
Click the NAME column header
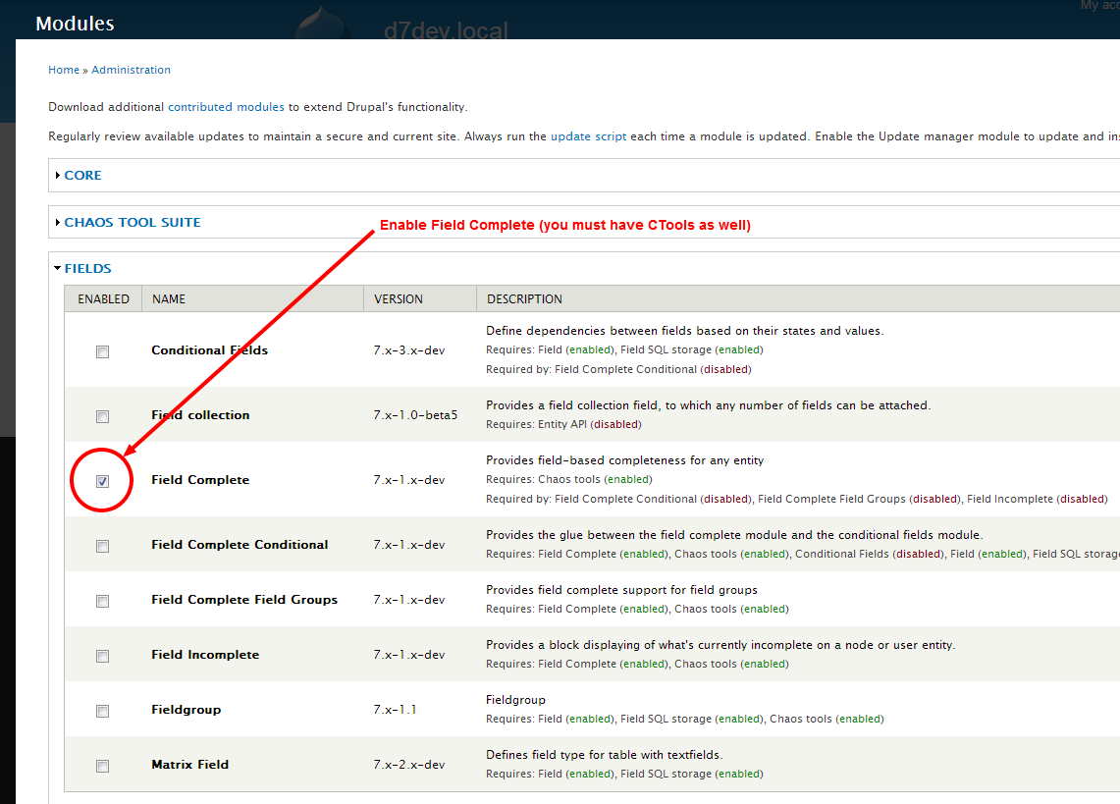point(169,299)
